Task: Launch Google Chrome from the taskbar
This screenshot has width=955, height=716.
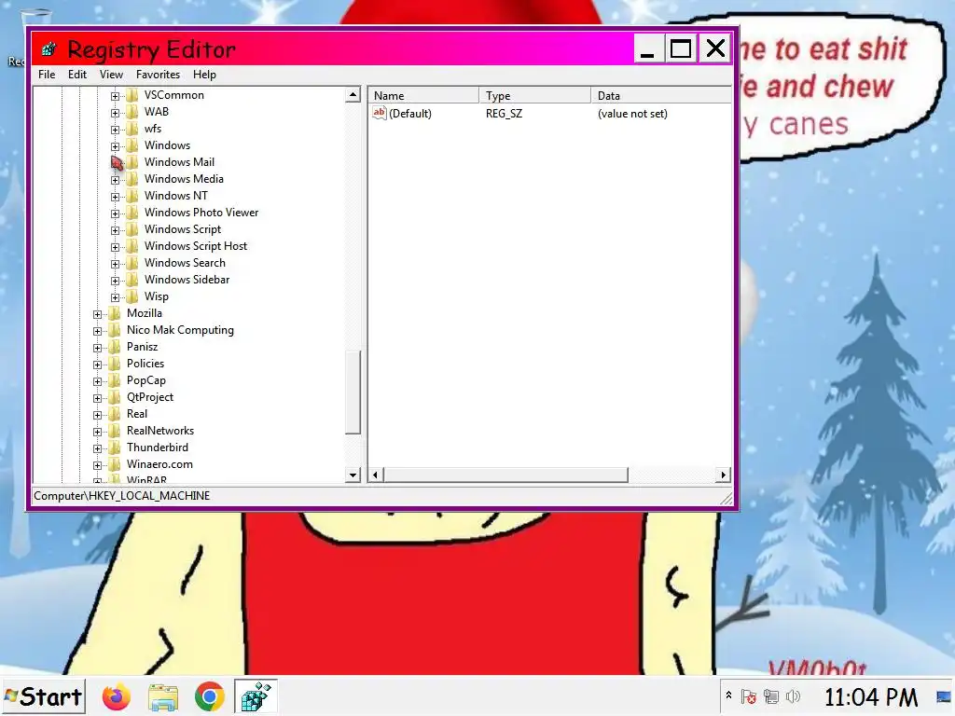Action: (x=210, y=696)
